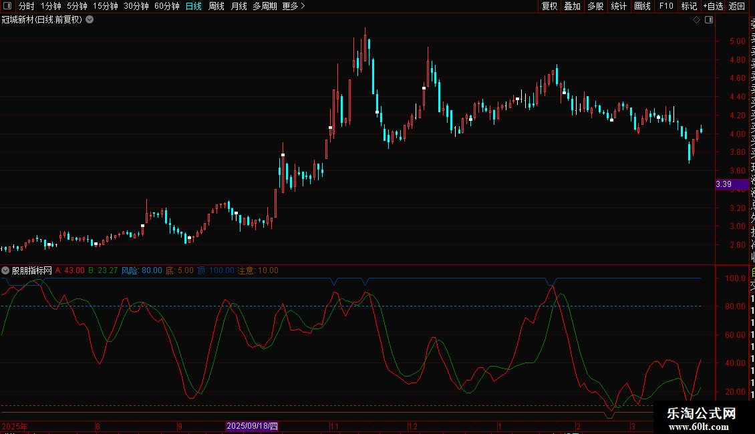Click the 注意: 10.00 label
Viewport: 755px width, 434px height.
pos(258,270)
